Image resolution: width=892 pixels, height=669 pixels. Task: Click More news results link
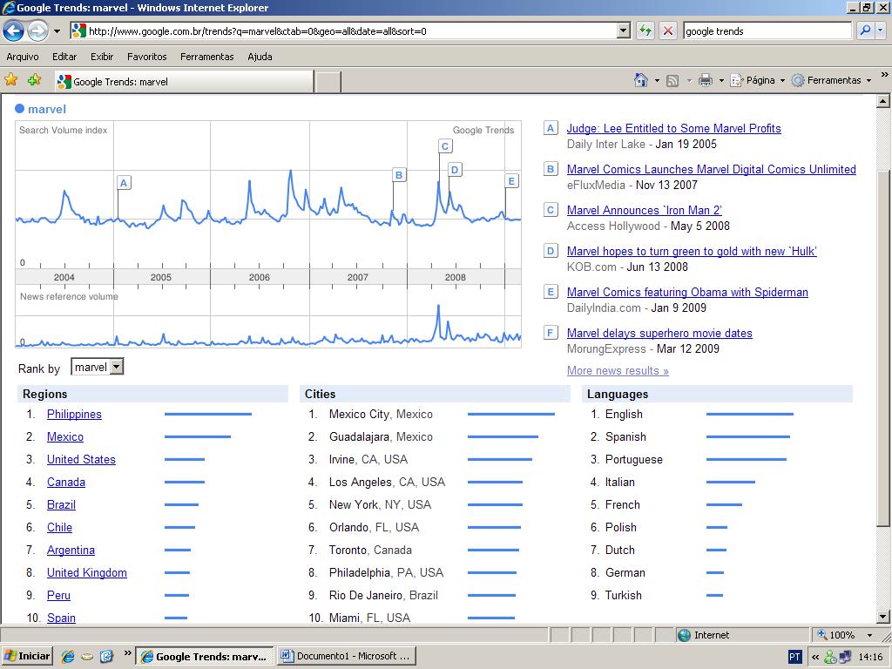[618, 370]
